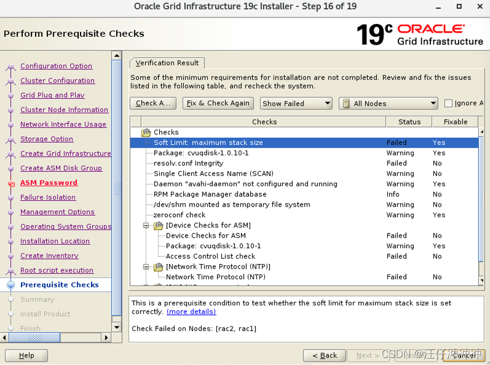
Task: Select RPM Package Manager database row
Action: click(304, 194)
